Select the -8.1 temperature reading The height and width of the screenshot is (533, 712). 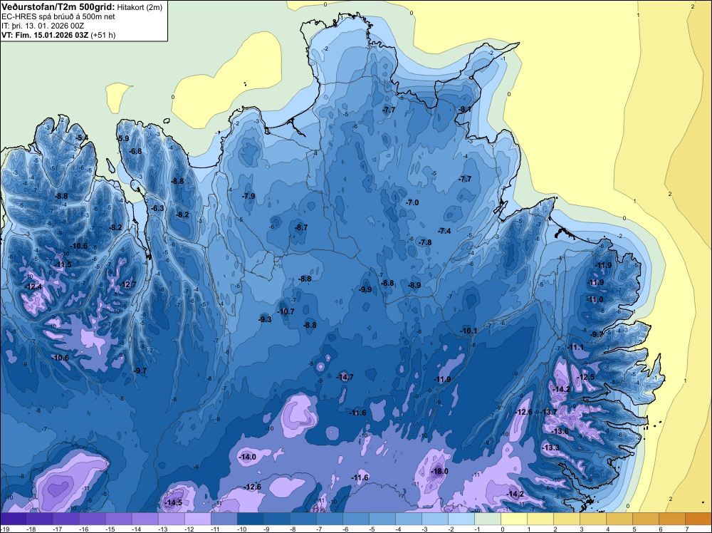point(464,109)
